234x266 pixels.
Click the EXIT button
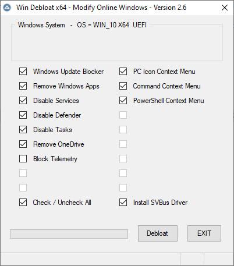click(204, 233)
